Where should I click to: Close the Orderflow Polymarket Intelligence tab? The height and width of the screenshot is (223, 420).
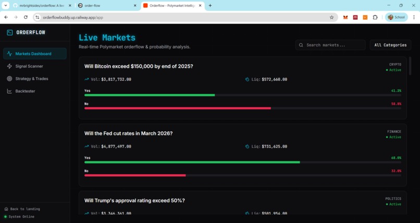(x=200, y=5)
